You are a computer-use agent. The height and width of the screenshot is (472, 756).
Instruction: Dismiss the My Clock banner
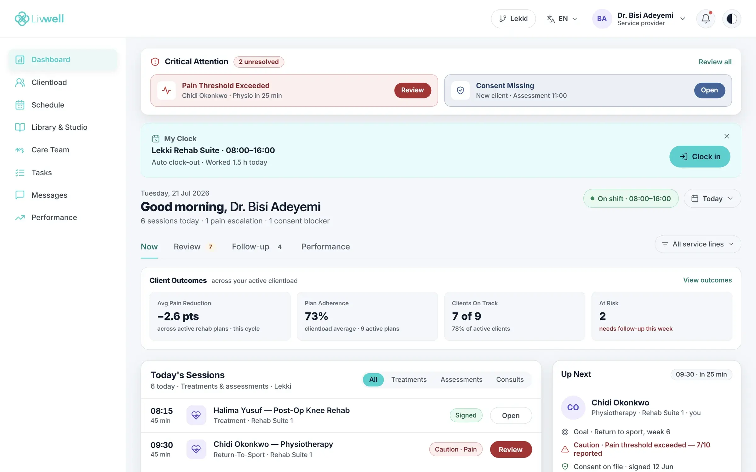(x=726, y=136)
